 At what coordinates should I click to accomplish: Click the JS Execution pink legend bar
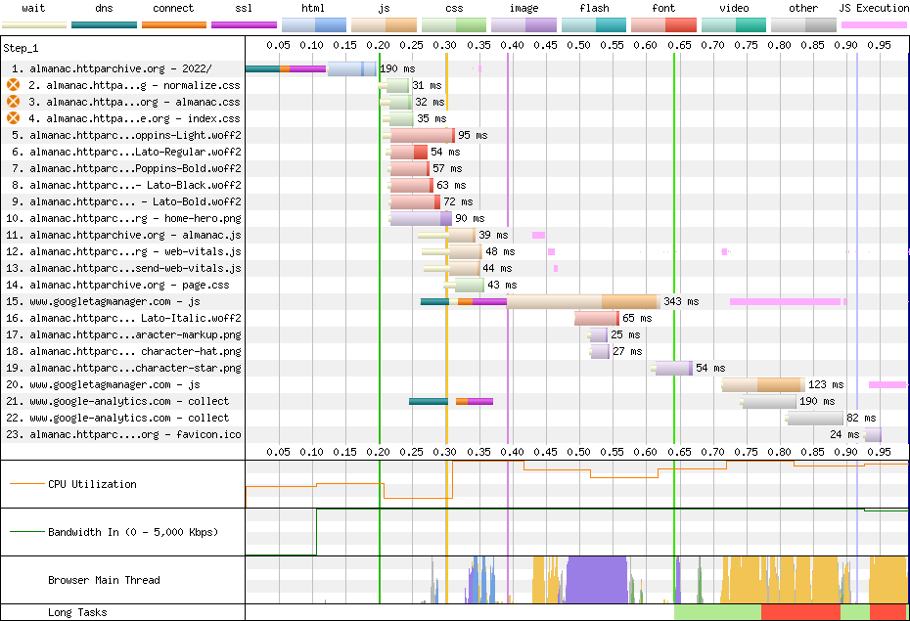(874, 24)
